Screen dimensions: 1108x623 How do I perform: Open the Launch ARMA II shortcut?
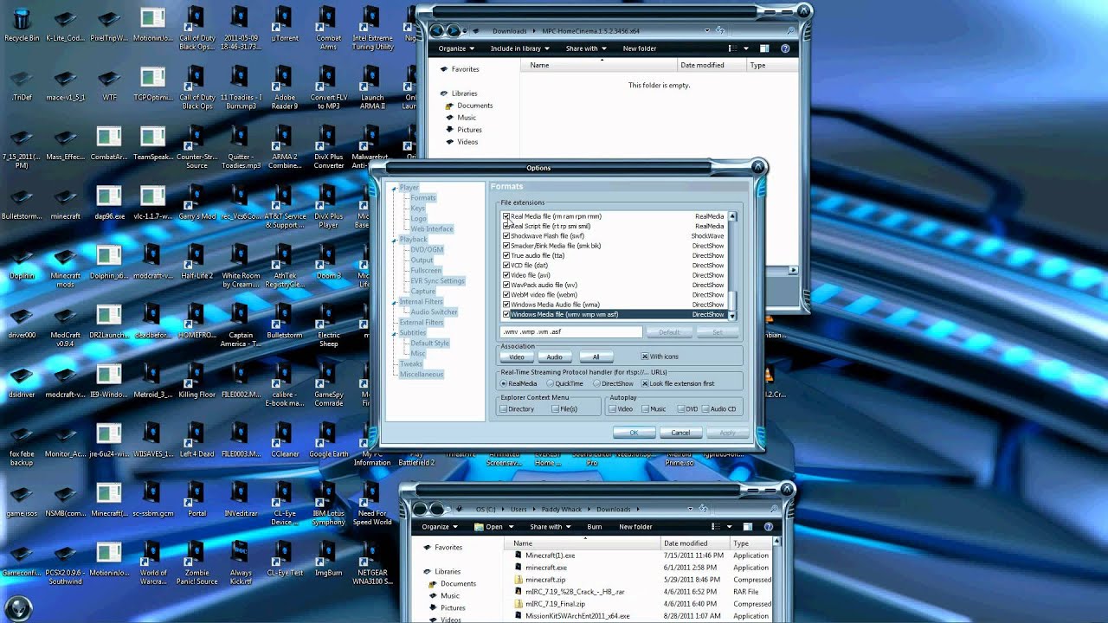pyautogui.click(x=372, y=87)
